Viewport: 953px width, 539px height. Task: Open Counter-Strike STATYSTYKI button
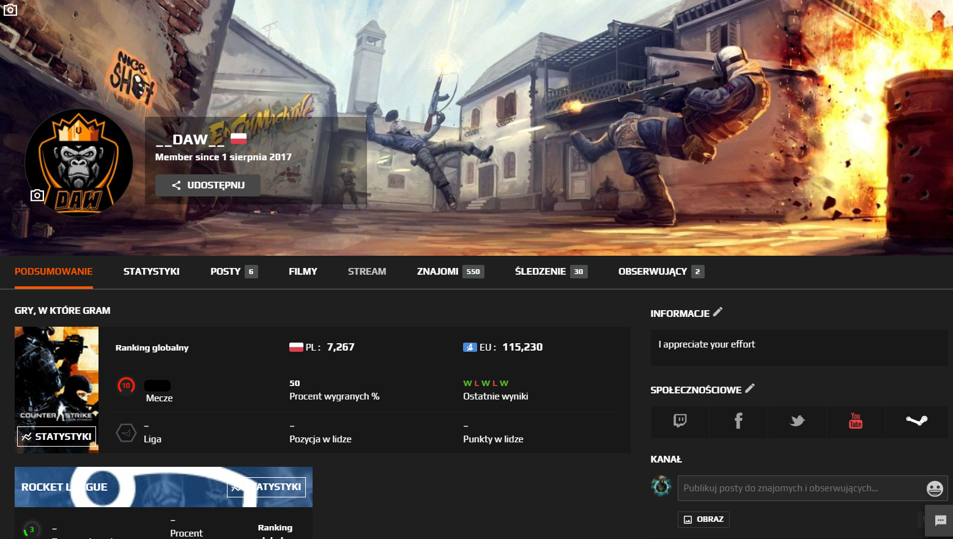click(x=56, y=437)
